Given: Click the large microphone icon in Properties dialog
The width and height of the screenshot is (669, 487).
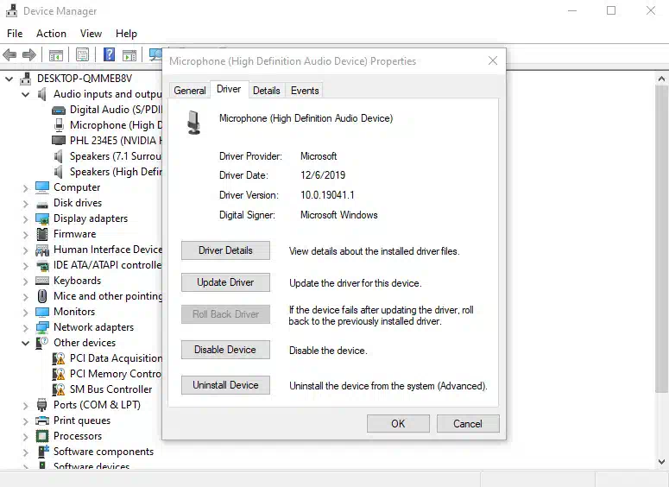Looking at the screenshot, I should (193, 123).
